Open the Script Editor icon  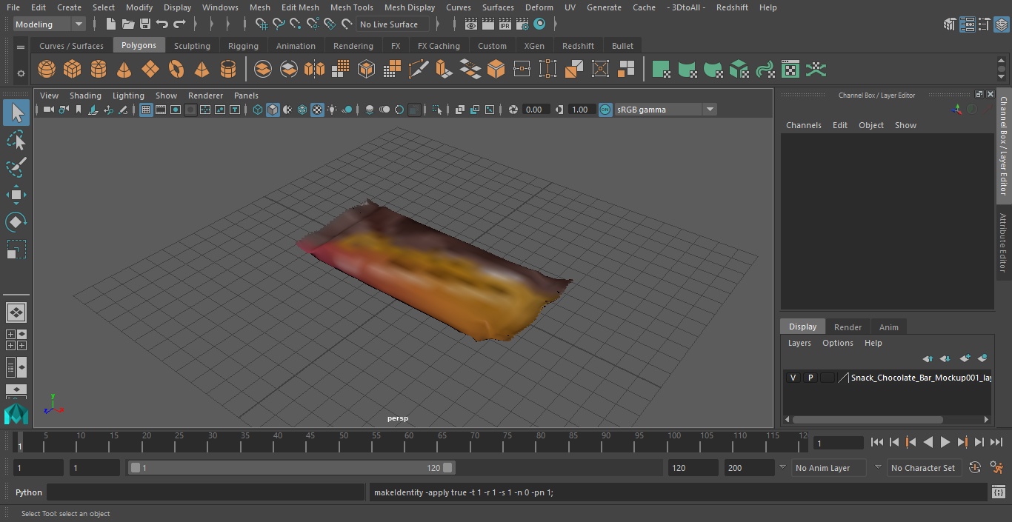coord(998,492)
